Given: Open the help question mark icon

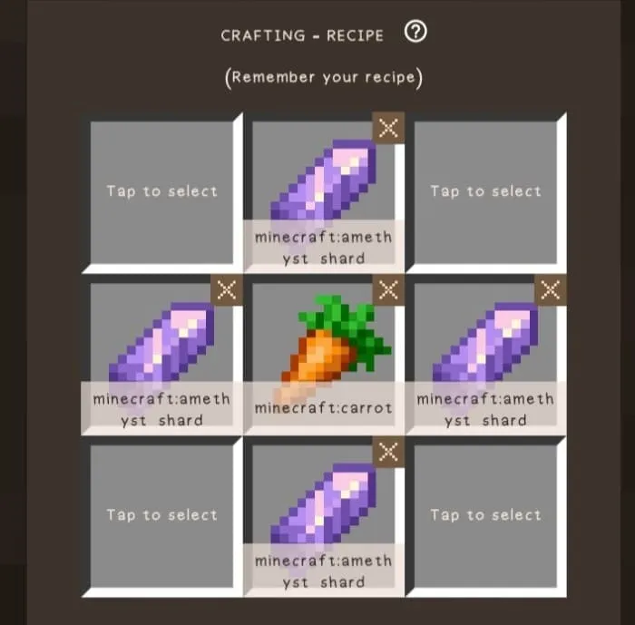Looking at the screenshot, I should [x=415, y=32].
